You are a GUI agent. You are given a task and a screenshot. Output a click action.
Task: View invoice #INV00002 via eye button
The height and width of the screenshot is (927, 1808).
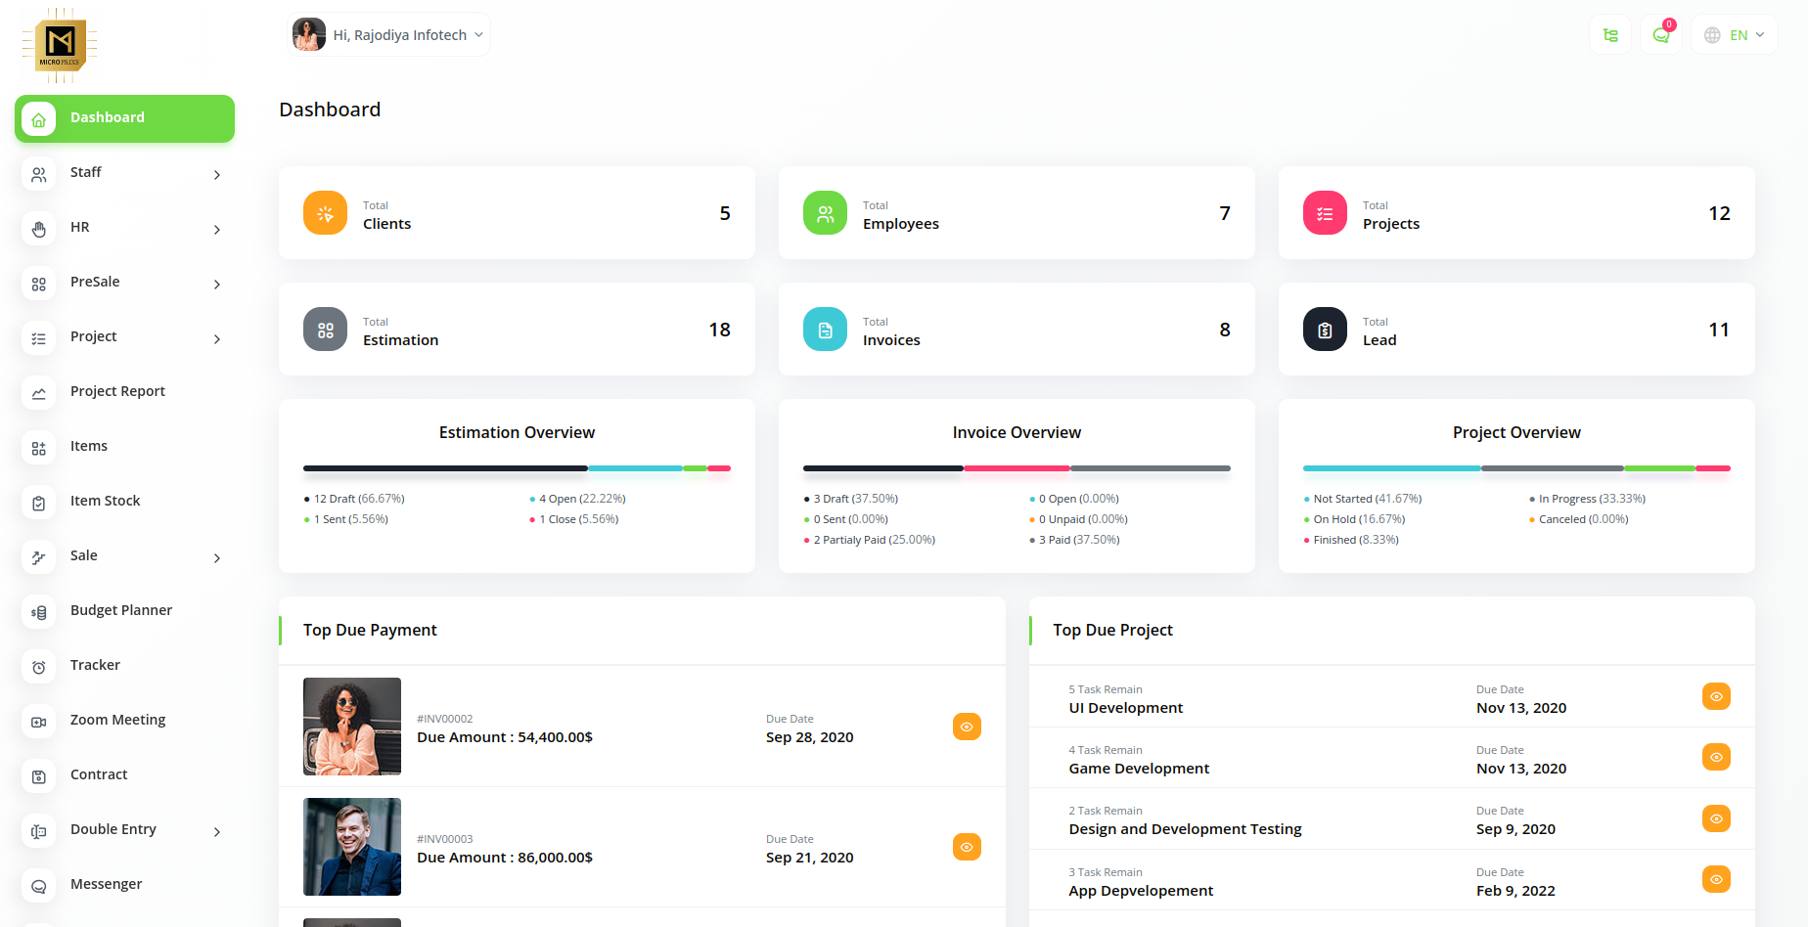click(967, 727)
